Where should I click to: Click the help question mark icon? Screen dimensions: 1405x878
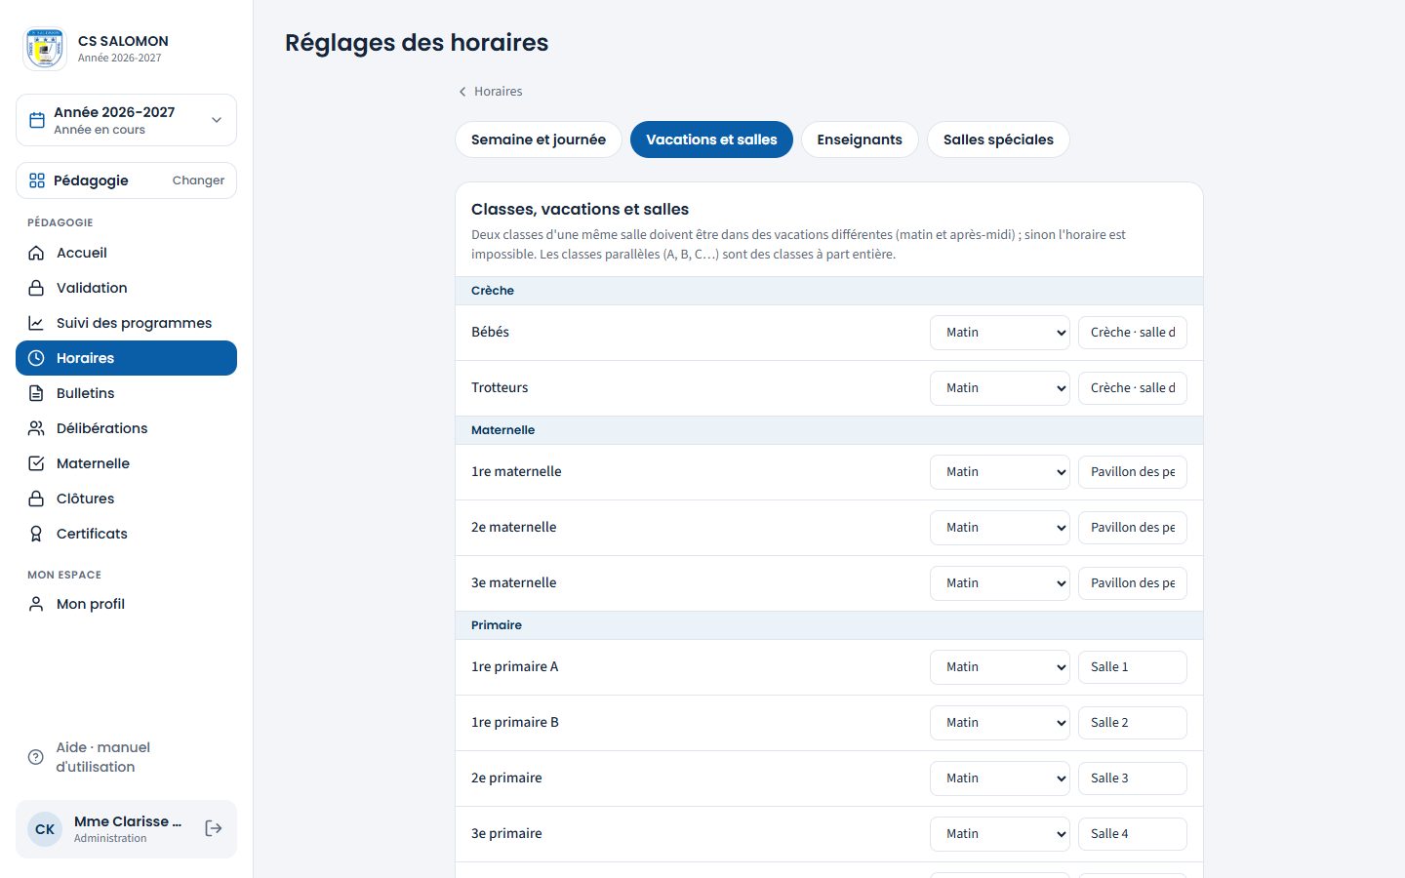click(36, 757)
